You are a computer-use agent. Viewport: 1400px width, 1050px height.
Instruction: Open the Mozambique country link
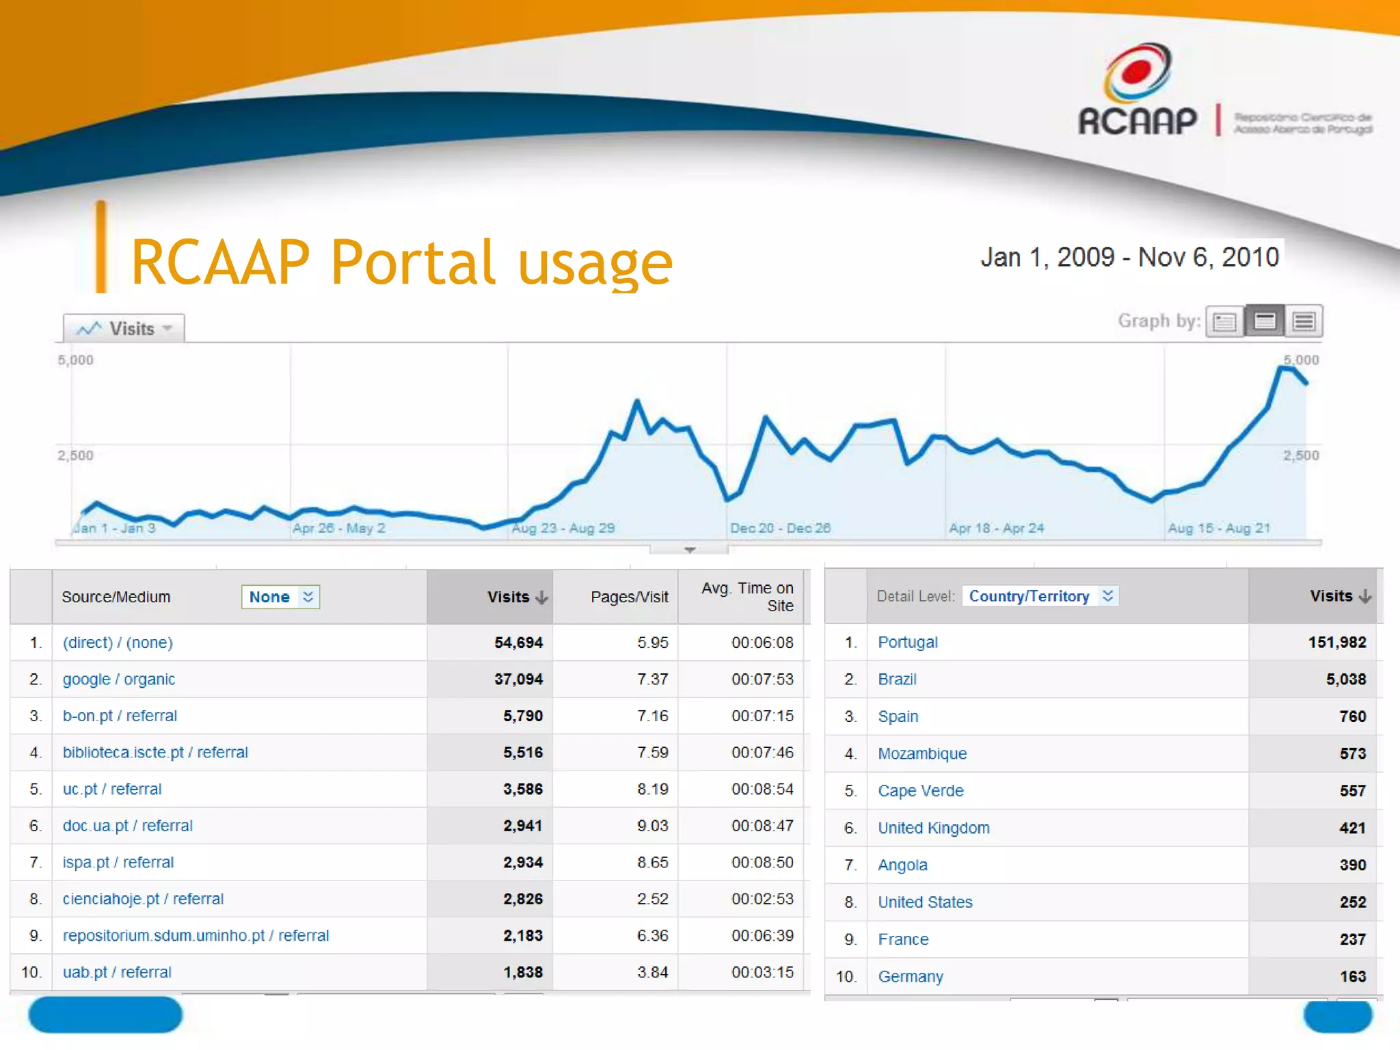(922, 753)
